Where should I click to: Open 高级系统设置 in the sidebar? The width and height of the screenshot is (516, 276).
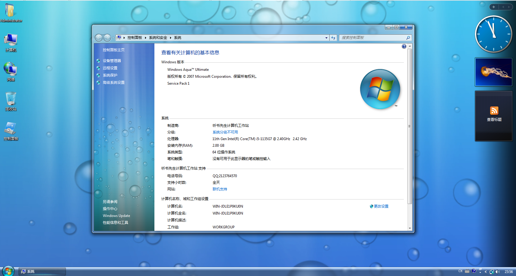113,83
